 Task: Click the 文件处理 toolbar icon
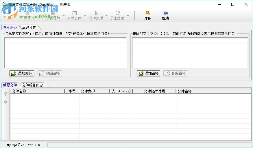(96, 13)
